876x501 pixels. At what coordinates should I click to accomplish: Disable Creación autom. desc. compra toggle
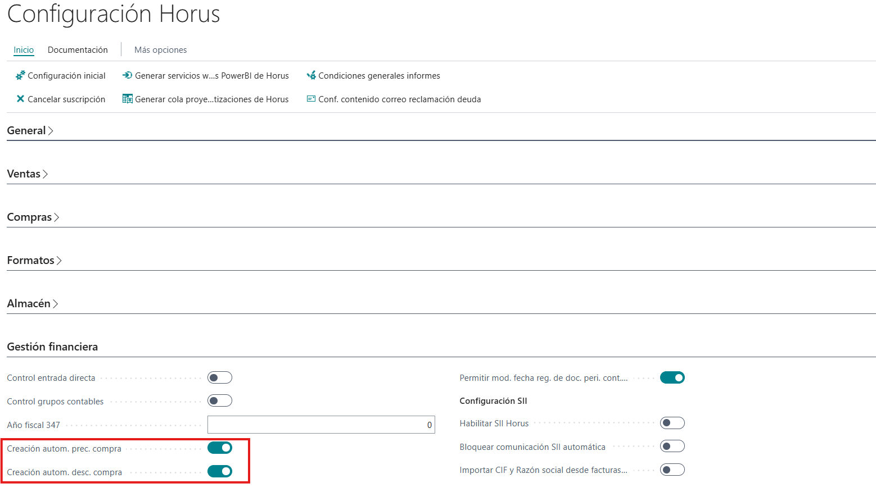click(x=220, y=471)
